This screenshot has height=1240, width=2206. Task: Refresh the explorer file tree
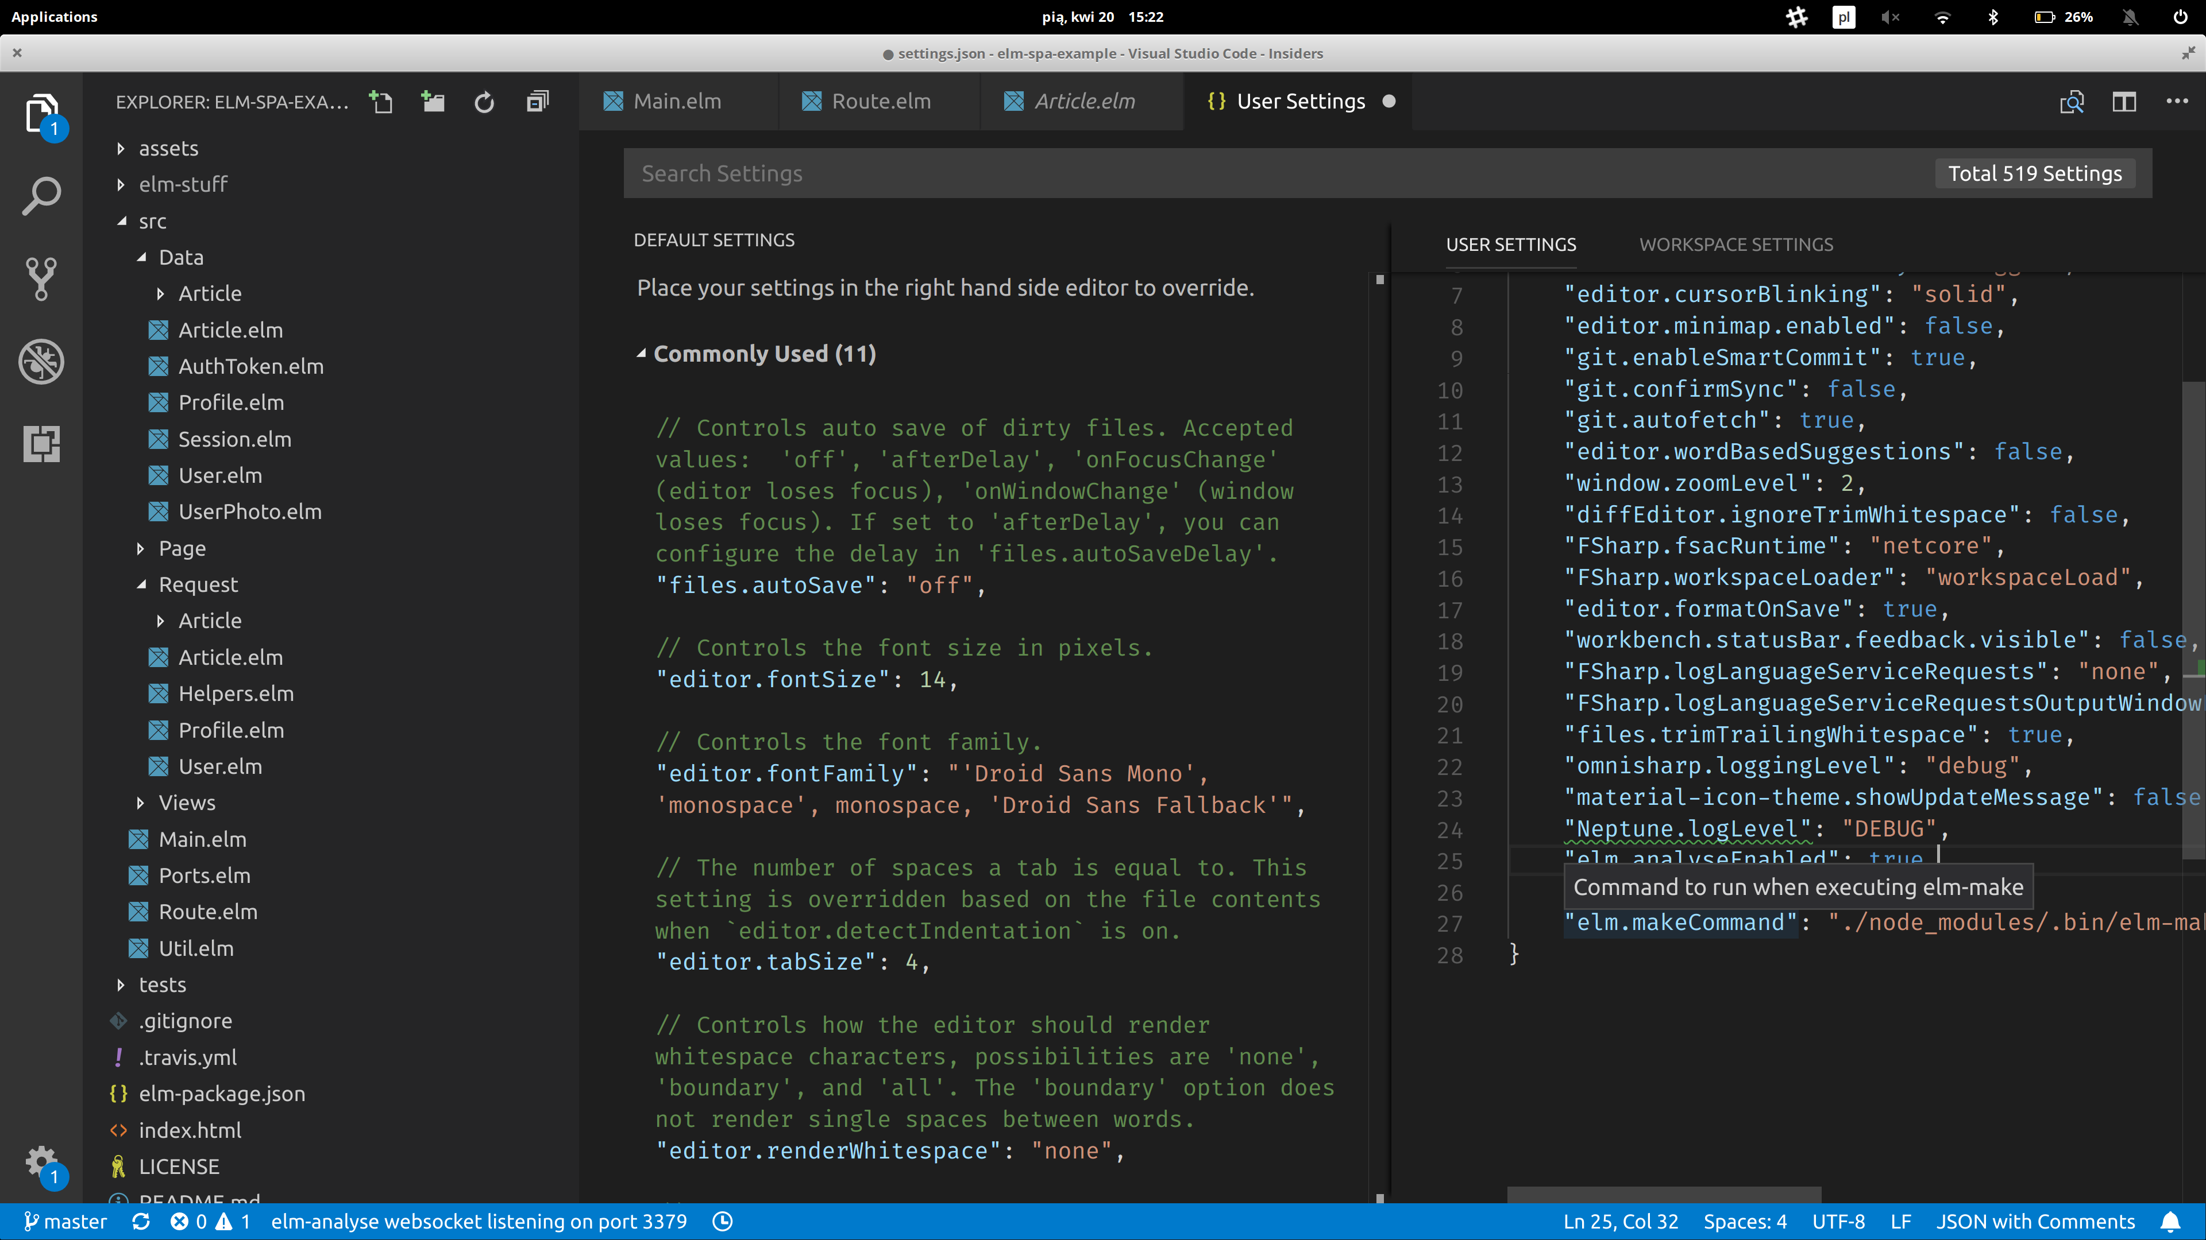pyautogui.click(x=485, y=102)
